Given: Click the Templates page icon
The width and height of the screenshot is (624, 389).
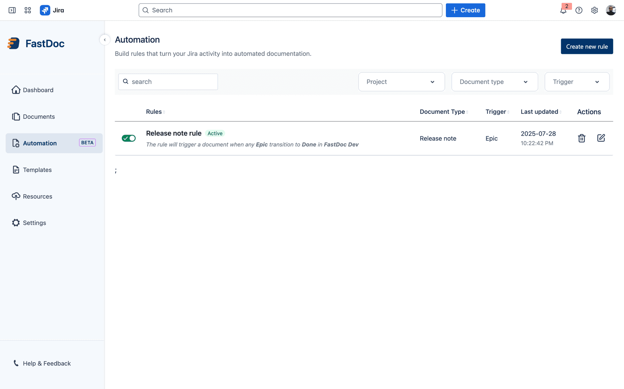Looking at the screenshot, I should [x=16, y=169].
